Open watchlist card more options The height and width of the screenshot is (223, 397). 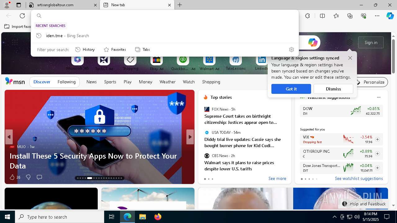click(x=378, y=97)
